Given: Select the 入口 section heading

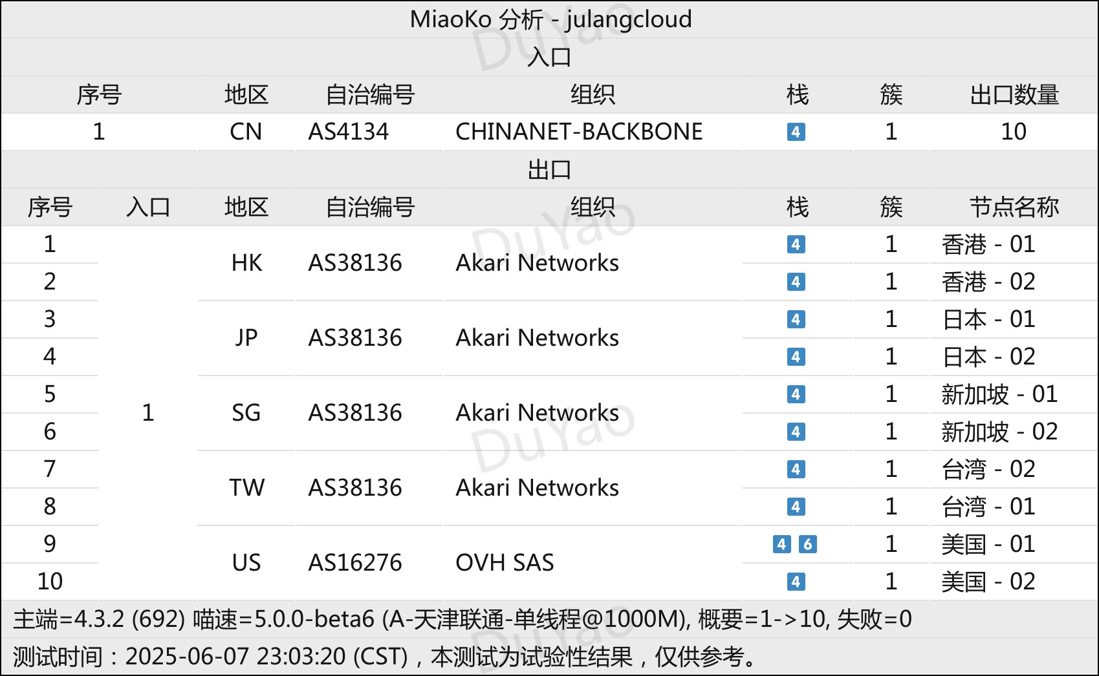Looking at the screenshot, I should 549,58.
